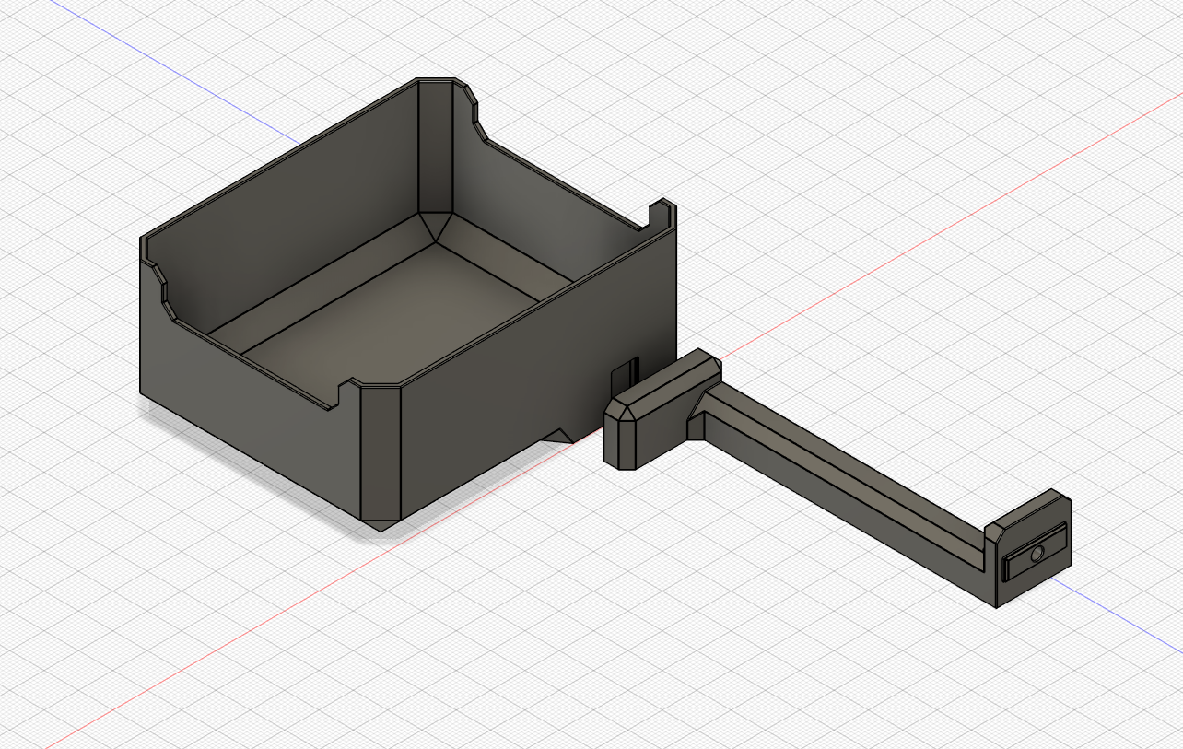Select the chamfered block head of the handle
Viewport: 1183px width, 749px height.
tap(661, 409)
